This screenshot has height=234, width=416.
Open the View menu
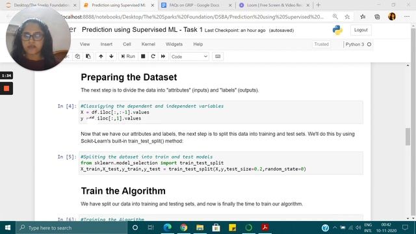point(85,44)
